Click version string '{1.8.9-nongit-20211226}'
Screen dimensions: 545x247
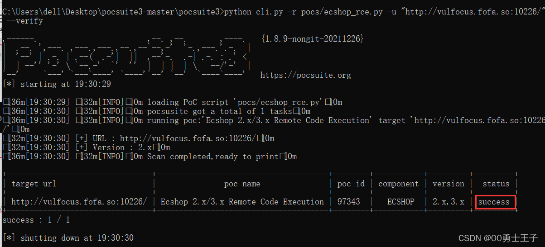[312, 39]
